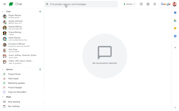
Task: Open the Settings gear icon
Action: tap(148, 4)
